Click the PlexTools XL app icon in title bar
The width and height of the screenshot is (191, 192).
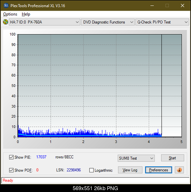[x=6, y=6]
